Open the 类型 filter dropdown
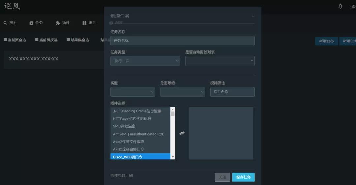 pyautogui.click(x=133, y=92)
